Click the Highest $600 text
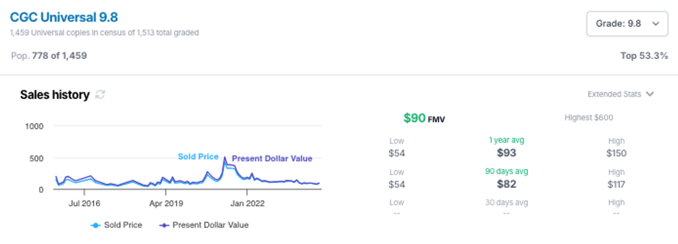 pos(588,118)
